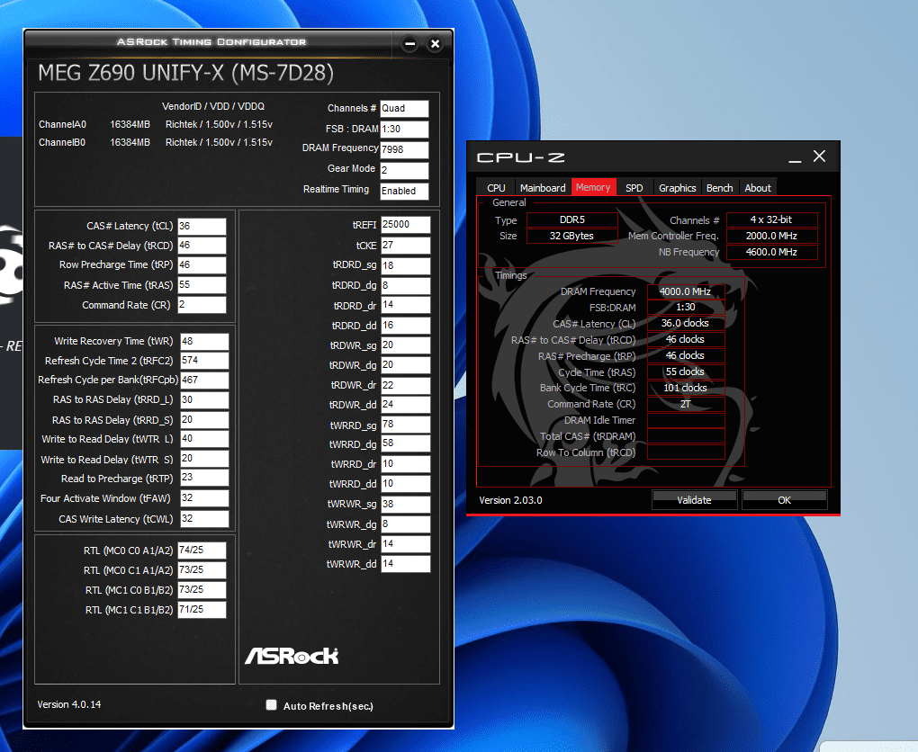
Task: Click the Read to Precharge (tRTP) field
Action: (x=204, y=478)
